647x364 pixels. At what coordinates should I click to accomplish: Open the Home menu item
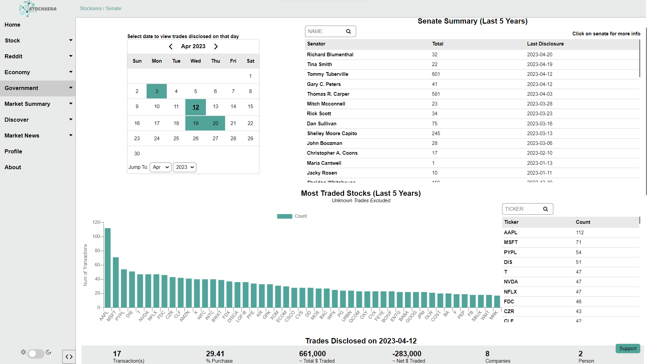coord(12,25)
